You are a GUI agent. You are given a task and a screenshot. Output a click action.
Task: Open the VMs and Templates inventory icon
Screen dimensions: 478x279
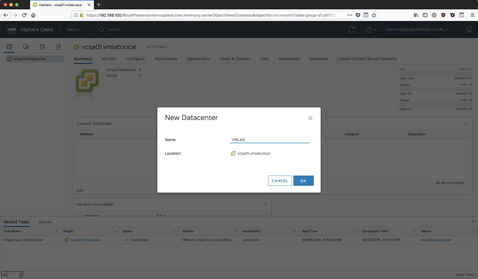[x=26, y=47]
